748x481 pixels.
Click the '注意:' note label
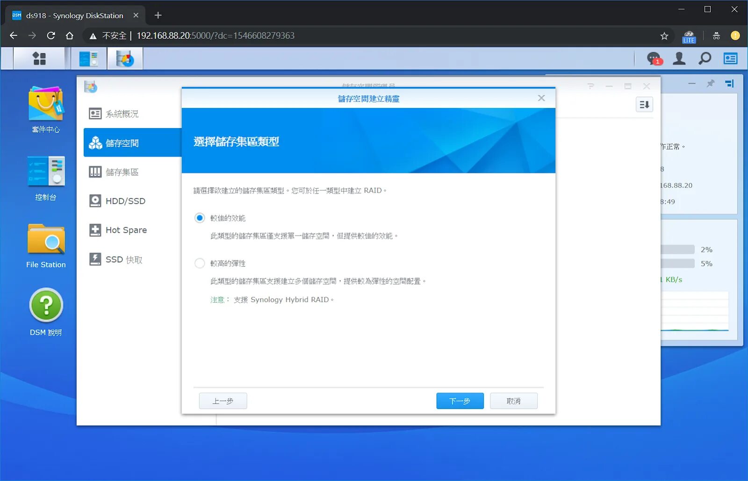tap(220, 300)
